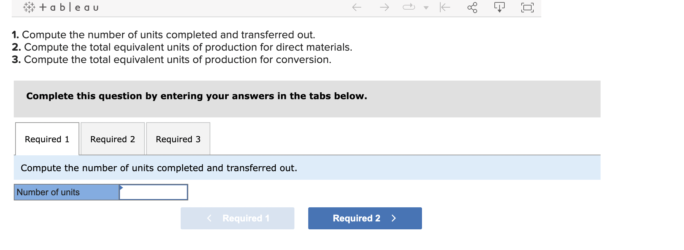The width and height of the screenshot is (684, 250).
Task: Open the replay dropdown arrow
Action: coord(426,8)
